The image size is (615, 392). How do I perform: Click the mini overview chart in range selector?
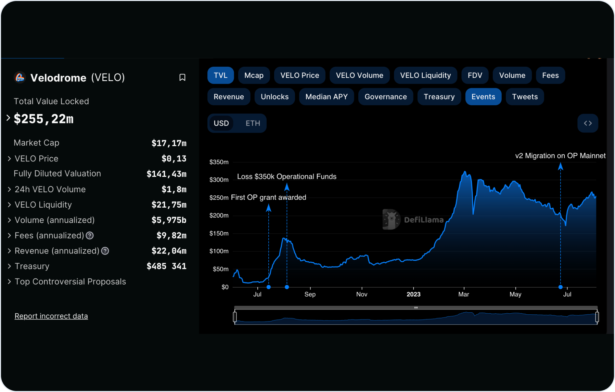pos(416,317)
